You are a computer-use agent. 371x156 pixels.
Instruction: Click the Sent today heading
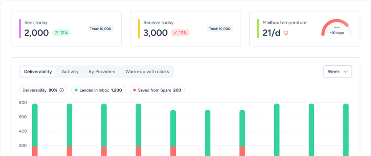pyautogui.click(x=36, y=23)
